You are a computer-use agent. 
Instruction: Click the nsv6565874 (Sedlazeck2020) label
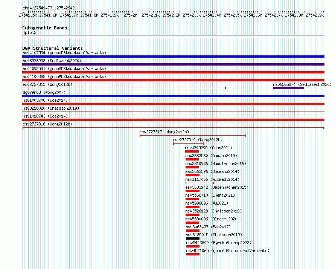[x=302, y=84]
